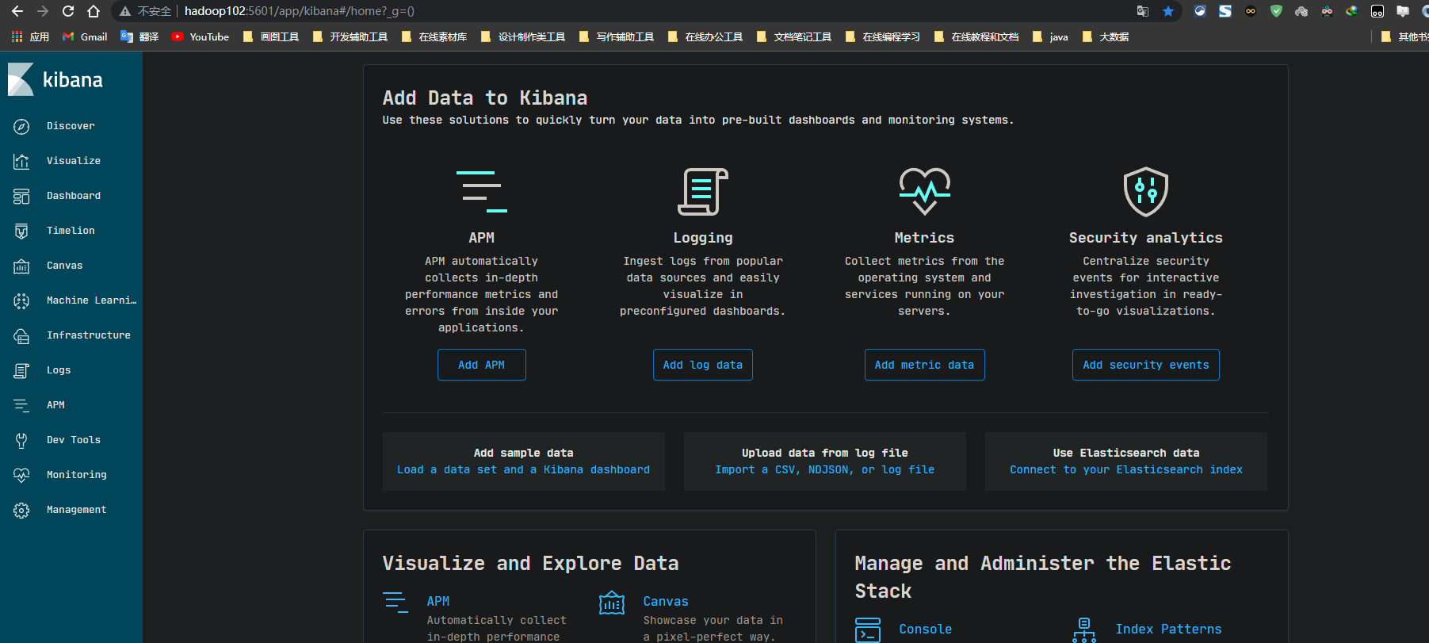Click the Add security events button

pyautogui.click(x=1146, y=365)
